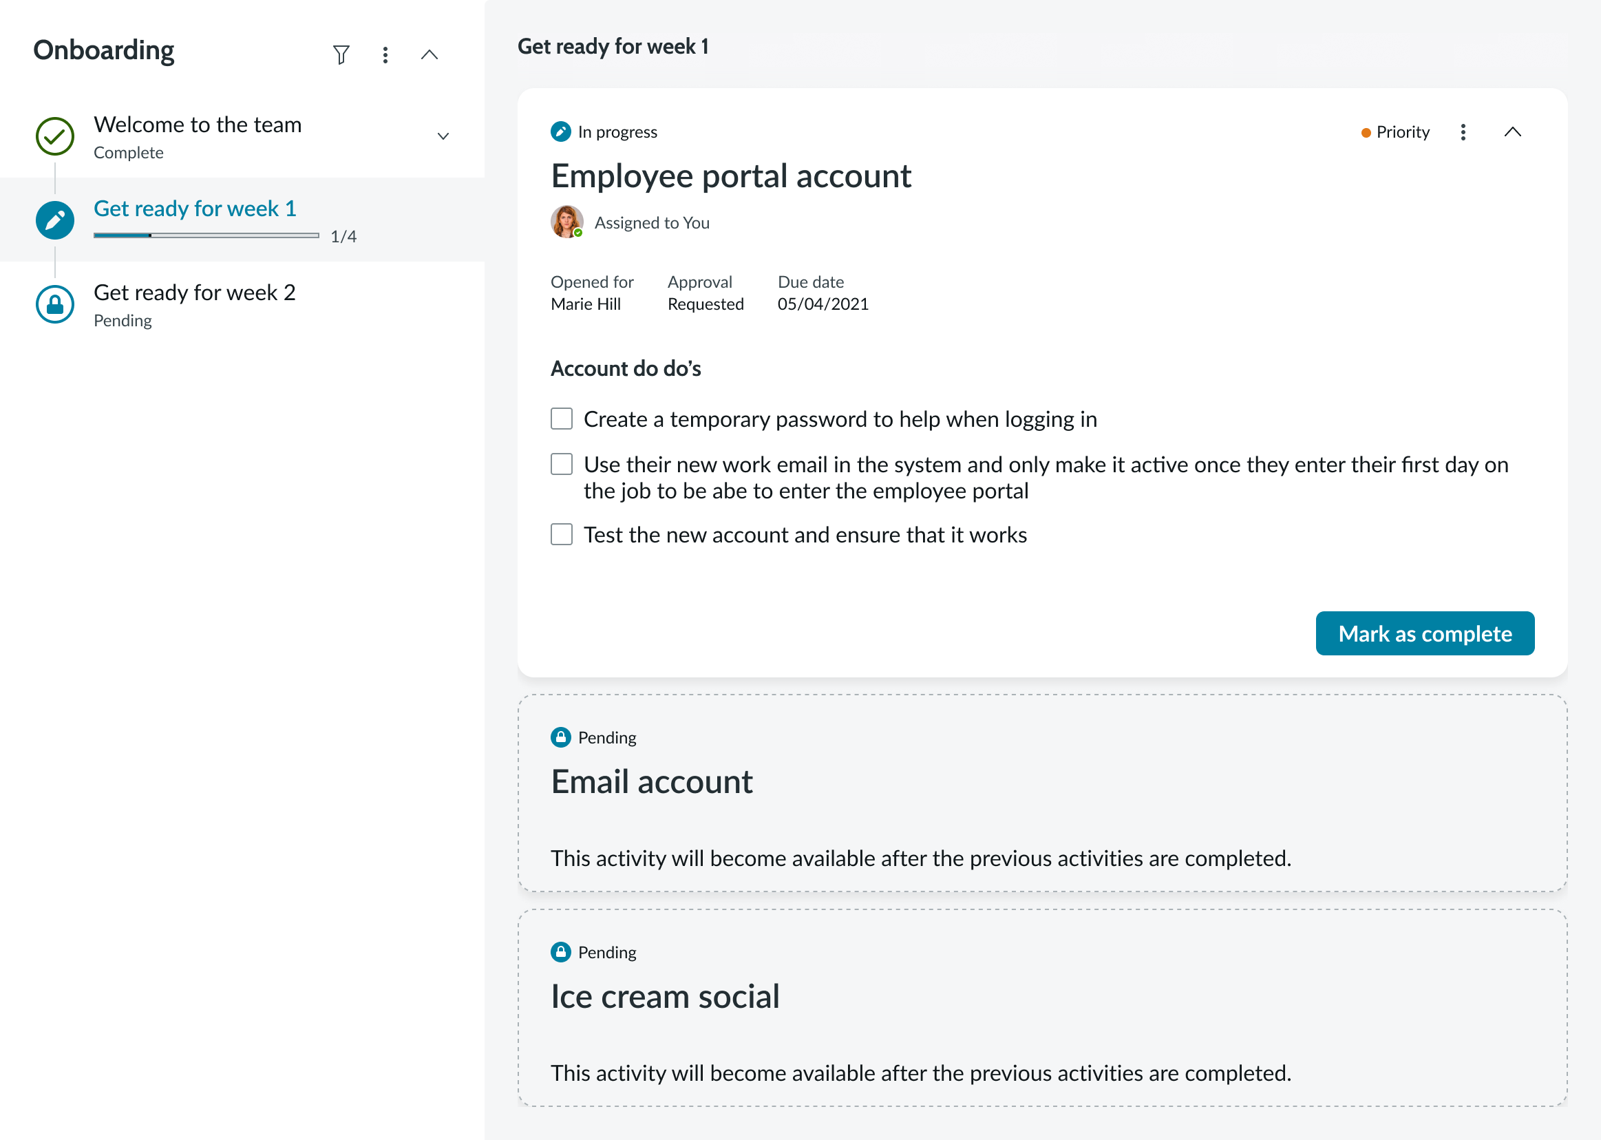Image resolution: width=1601 pixels, height=1140 pixels.
Task: Click the assignee avatar photo
Action: [566, 222]
